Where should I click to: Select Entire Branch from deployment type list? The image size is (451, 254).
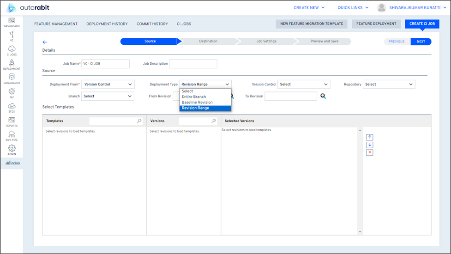coord(194,97)
